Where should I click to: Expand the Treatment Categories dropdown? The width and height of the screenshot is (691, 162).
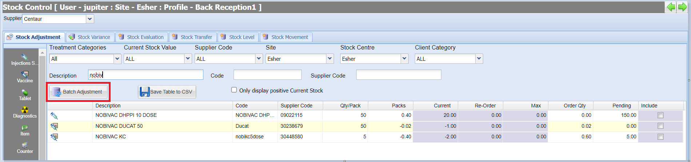(117, 59)
